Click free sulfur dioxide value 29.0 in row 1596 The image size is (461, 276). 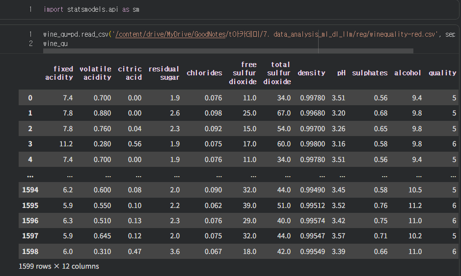point(249,221)
